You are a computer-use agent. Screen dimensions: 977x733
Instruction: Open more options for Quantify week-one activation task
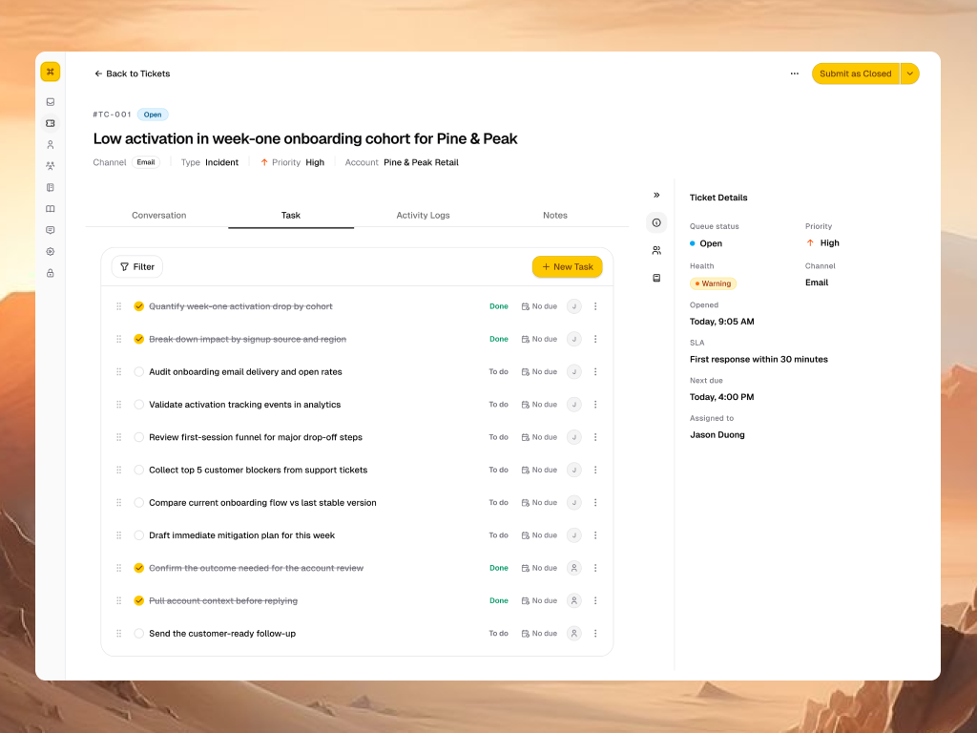point(595,306)
